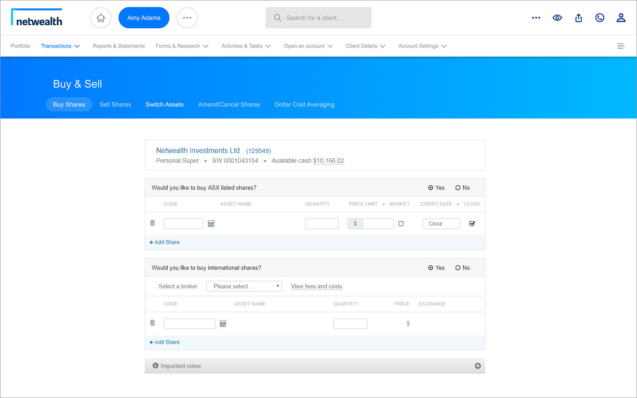
Task: Expand Important notes with plus icon
Action: point(478,366)
